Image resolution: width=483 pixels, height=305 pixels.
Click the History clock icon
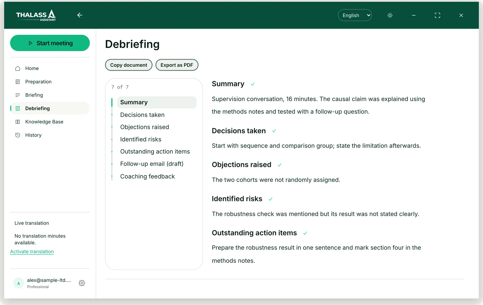click(18, 135)
